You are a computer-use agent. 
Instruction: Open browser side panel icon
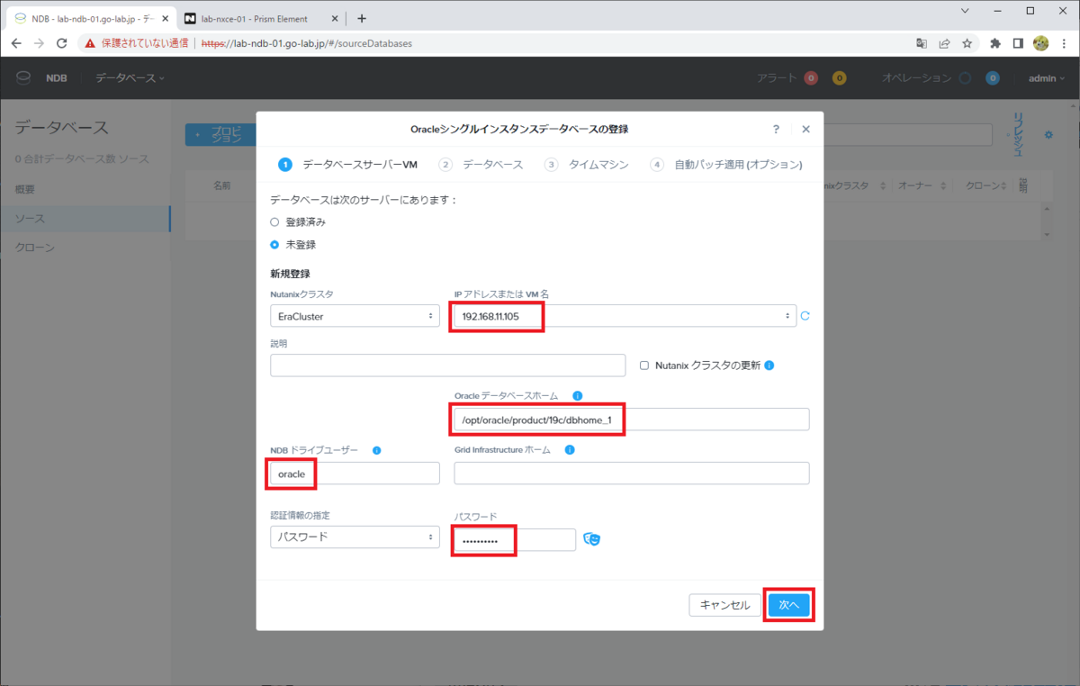click(x=1018, y=42)
